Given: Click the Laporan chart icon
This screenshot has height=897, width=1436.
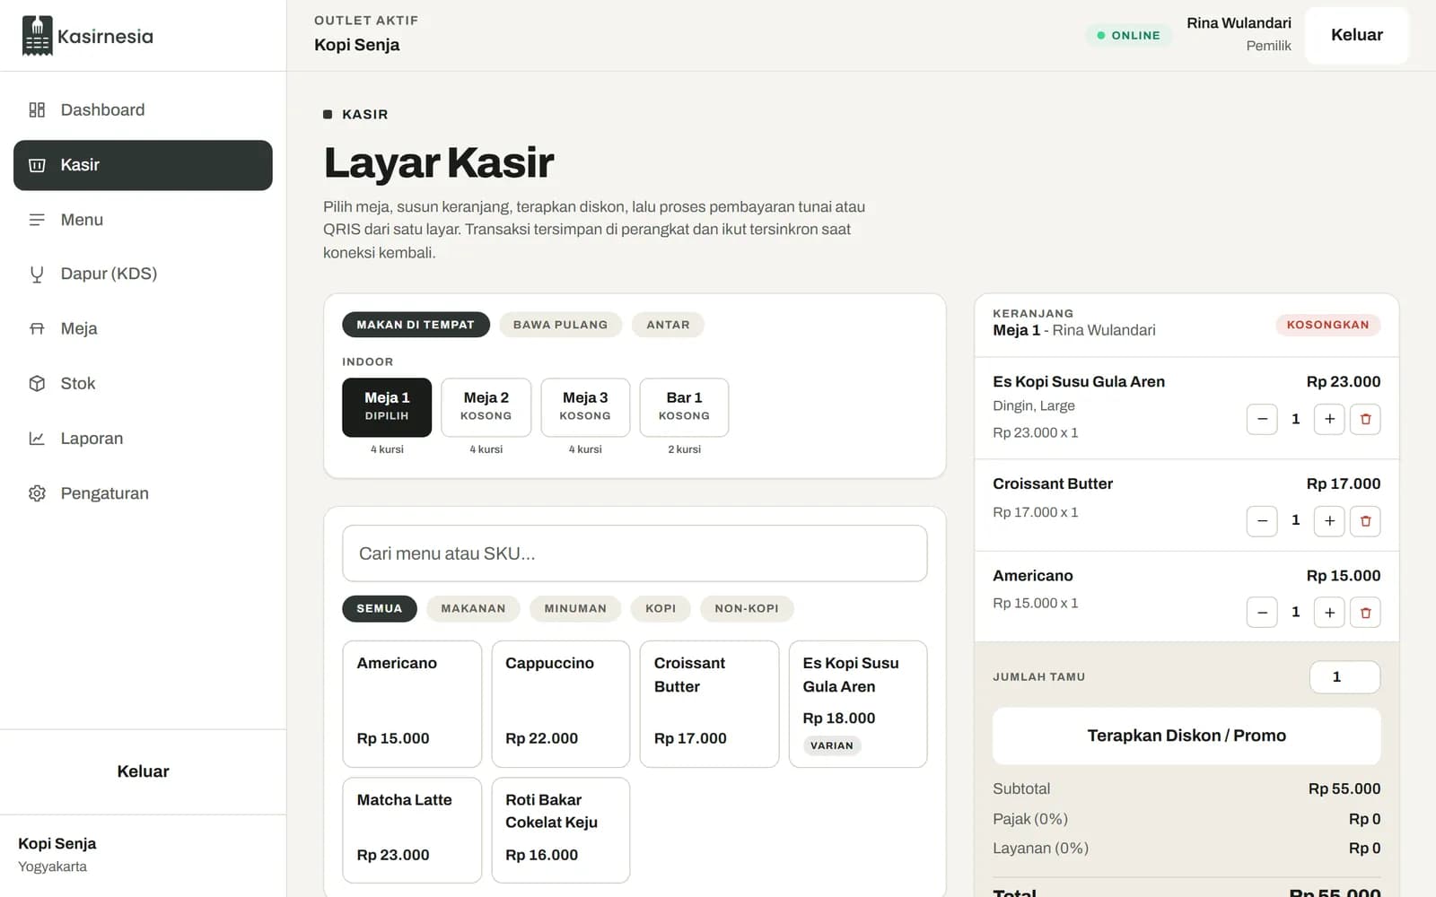Looking at the screenshot, I should coord(37,439).
